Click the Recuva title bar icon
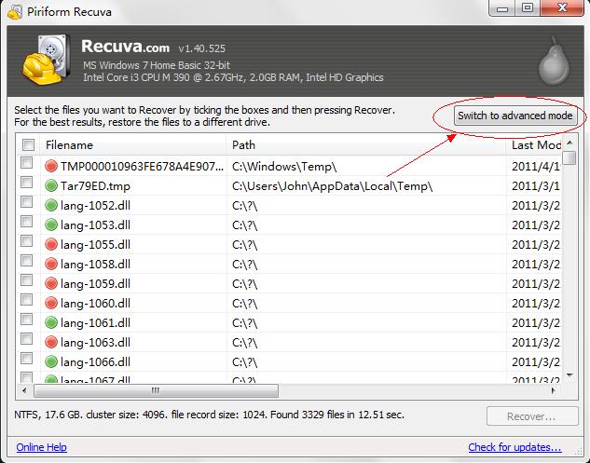 (x=15, y=11)
